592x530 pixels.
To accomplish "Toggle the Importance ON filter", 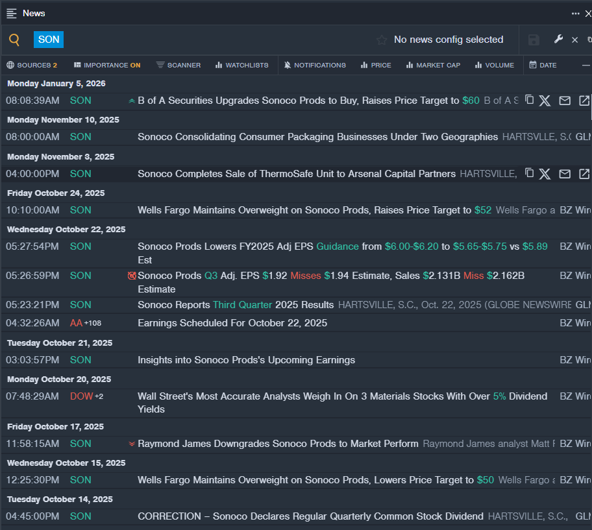I will (x=107, y=65).
